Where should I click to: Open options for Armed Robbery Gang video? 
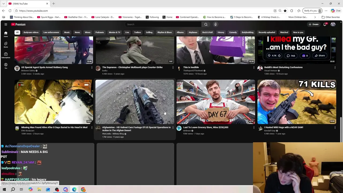pos(92,68)
